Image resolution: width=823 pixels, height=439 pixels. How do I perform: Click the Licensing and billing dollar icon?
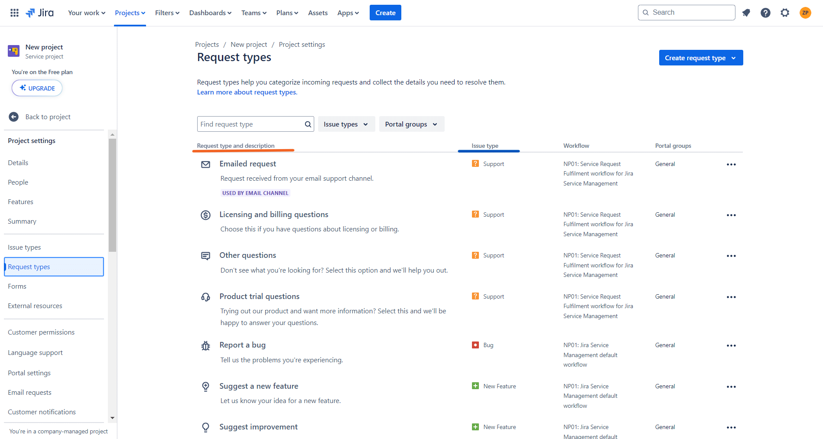pyautogui.click(x=205, y=215)
